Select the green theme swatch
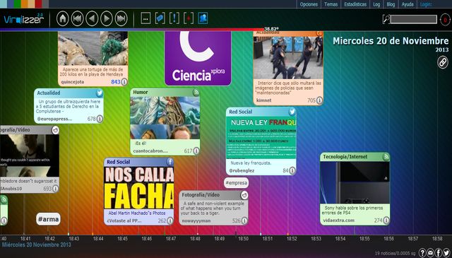 point(17,4)
